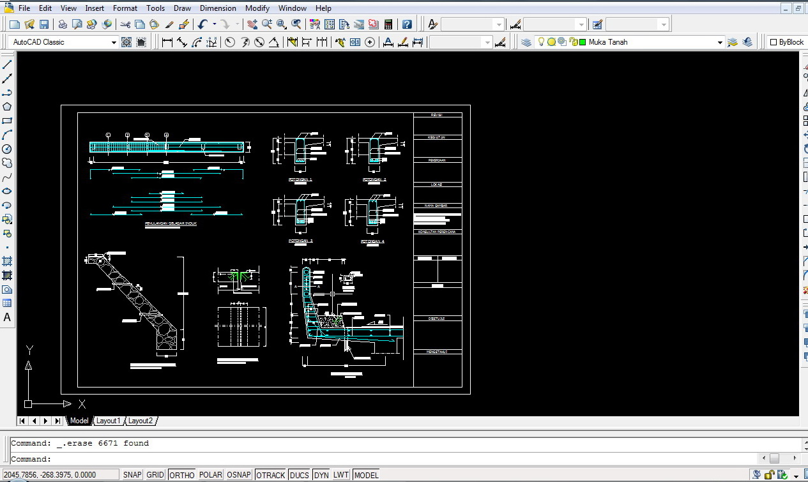Image resolution: width=808 pixels, height=482 pixels.
Task: Click the Help question mark icon
Action: click(x=407, y=24)
